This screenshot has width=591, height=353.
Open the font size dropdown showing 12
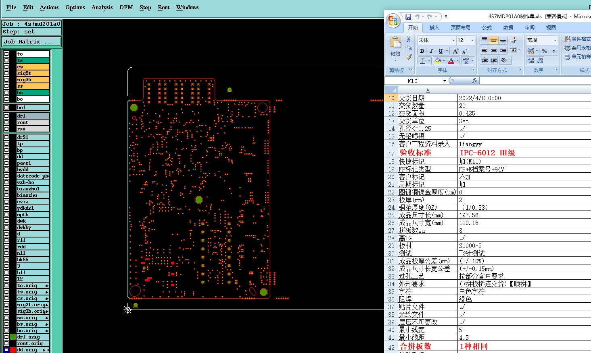[x=472, y=40]
